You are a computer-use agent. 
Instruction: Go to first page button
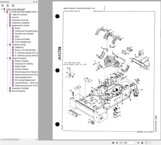[113, 143]
